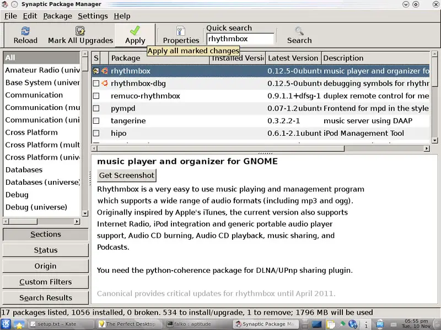Viewport: 441px width, 330px height.
Task: Click the package list down scroll arrow
Action: (x=434, y=140)
